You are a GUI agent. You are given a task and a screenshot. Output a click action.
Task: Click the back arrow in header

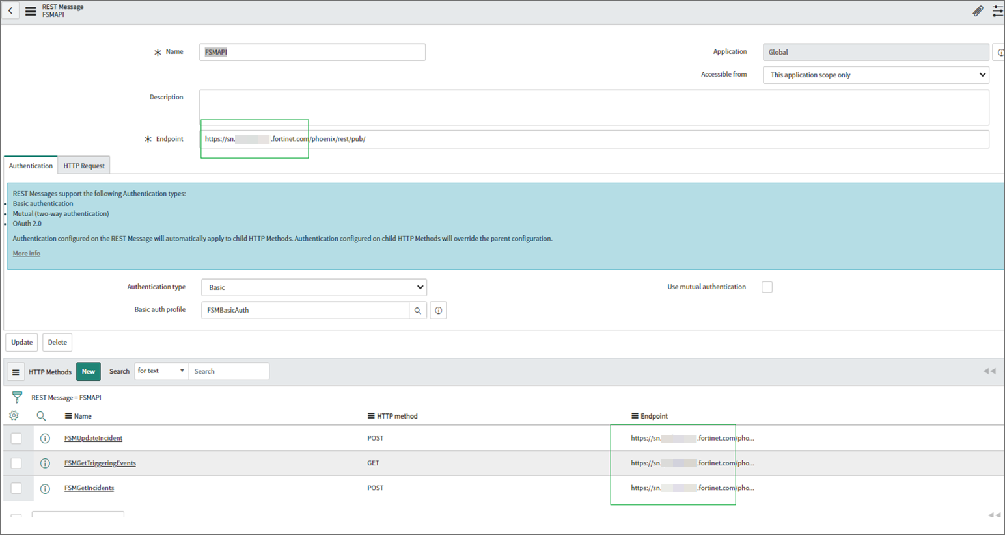(x=10, y=11)
